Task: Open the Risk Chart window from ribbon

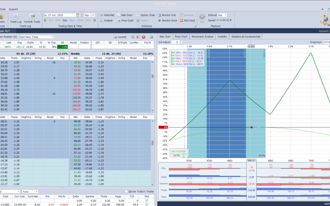Action: pos(125,15)
